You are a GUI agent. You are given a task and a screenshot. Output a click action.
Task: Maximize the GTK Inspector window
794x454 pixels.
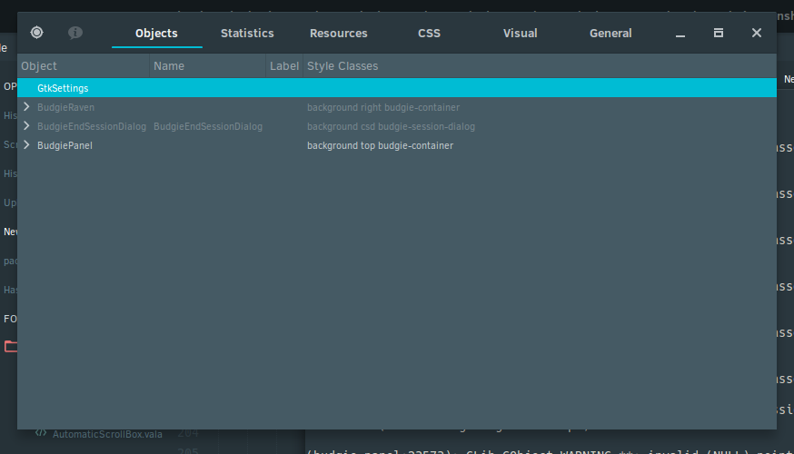click(x=718, y=34)
